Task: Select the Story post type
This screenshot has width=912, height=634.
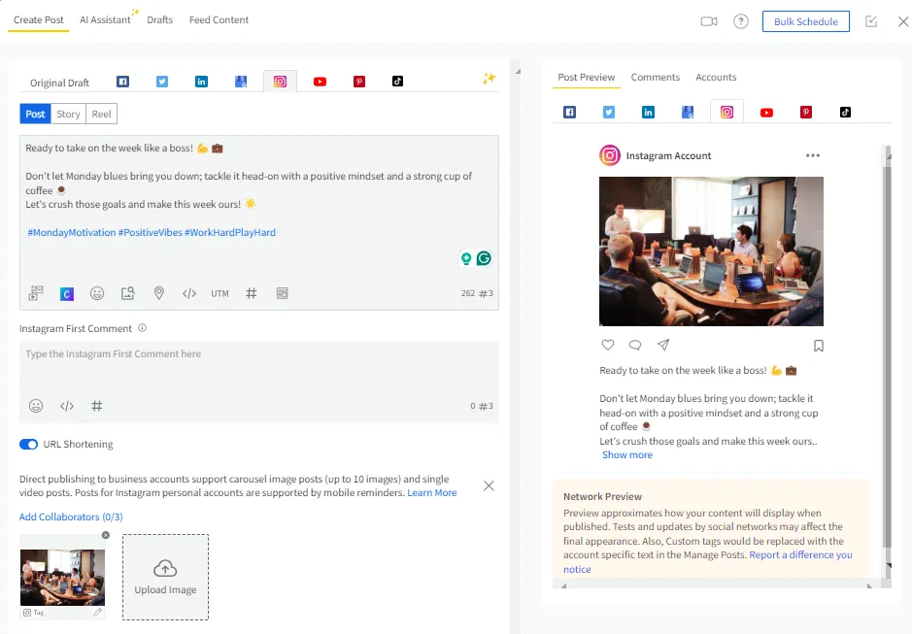Action: pyautogui.click(x=68, y=114)
